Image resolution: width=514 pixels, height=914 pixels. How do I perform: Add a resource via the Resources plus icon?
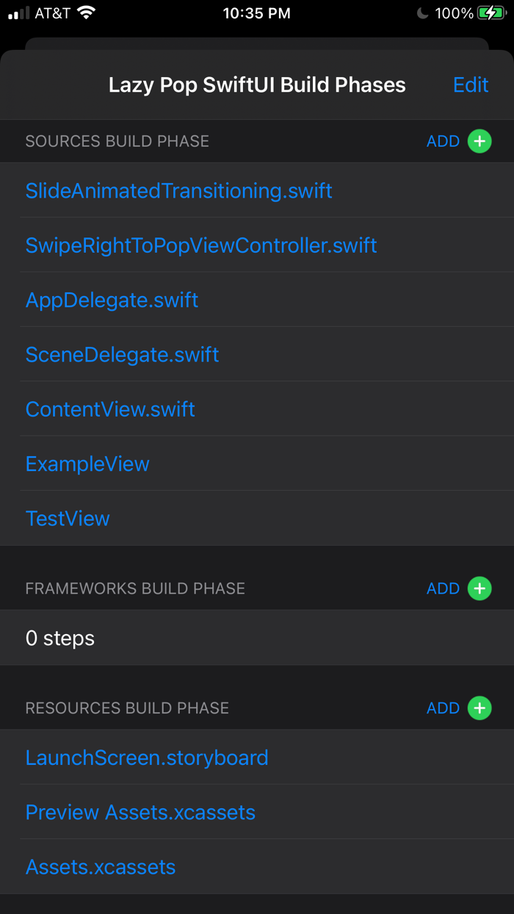tap(479, 708)
